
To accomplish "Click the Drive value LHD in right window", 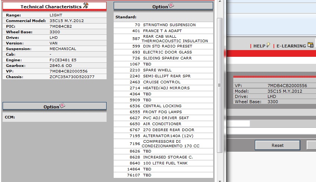I will (x=272, y=96).
